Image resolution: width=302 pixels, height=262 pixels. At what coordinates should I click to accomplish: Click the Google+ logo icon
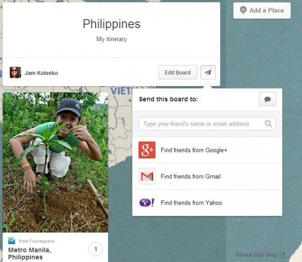(147, 150)
